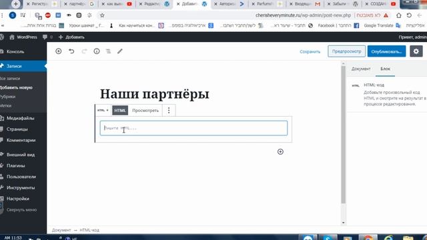The height and width of the screenshot is (240, 427).
Task: Click the Redo arrow in editor toolbar
Action: (84, 51)
